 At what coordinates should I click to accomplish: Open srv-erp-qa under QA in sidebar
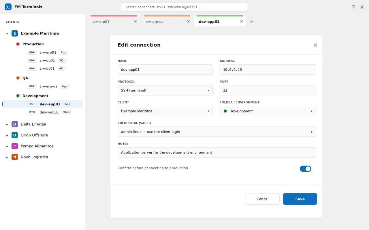[43, 86]
